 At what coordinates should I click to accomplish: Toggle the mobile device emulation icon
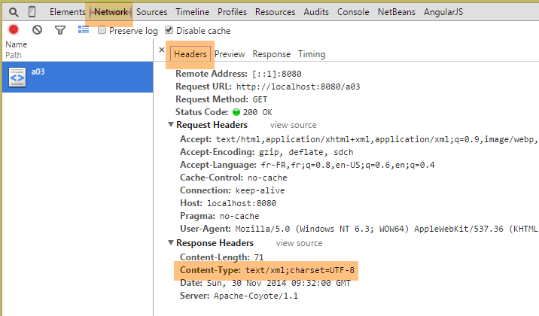32,12
